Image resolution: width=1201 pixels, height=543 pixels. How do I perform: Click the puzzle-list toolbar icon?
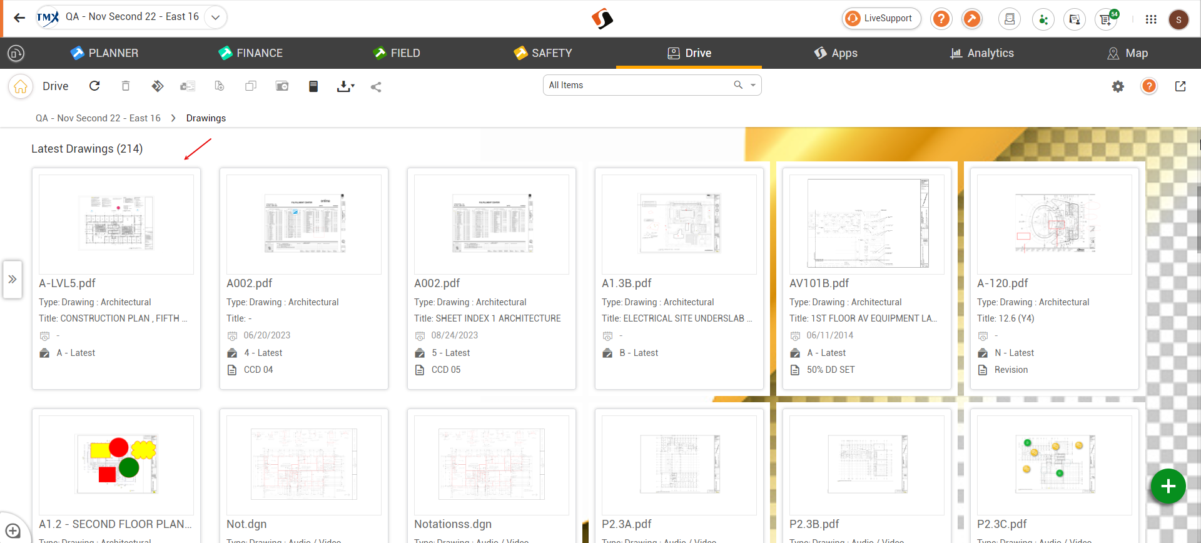(x=188, y=86)
